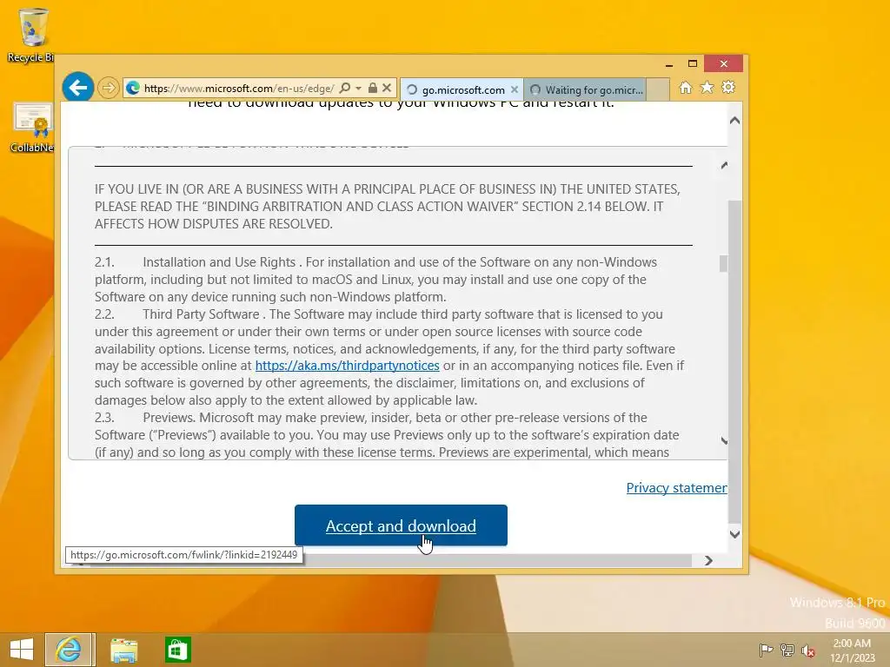Open the address bar autocomplete dropdown arrow
This screenshot has height=667, width=890.
pos(358,88)
